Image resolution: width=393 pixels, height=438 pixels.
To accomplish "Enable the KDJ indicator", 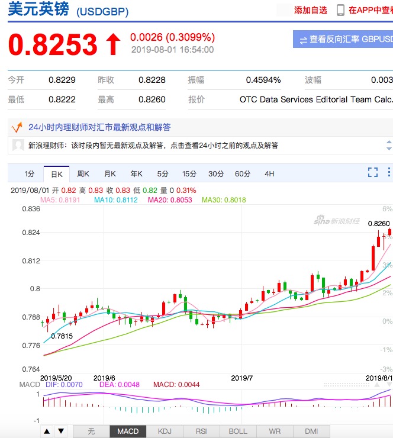I will tap(165, 431).
